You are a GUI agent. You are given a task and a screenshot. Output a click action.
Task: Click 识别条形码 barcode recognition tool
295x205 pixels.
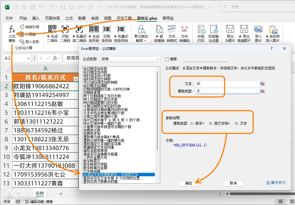(x=107, y=34)
